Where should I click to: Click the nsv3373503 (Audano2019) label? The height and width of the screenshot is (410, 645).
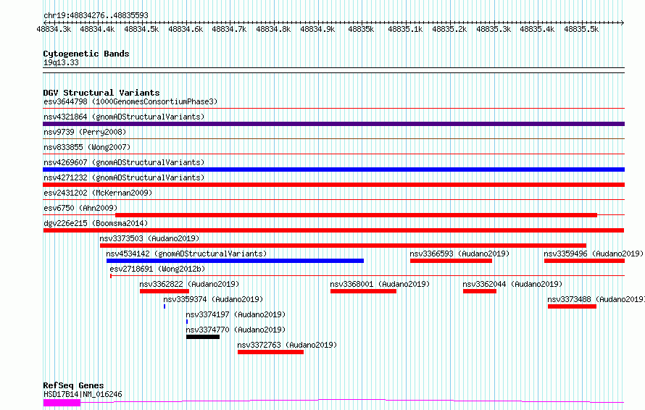[x=149, y=238]
